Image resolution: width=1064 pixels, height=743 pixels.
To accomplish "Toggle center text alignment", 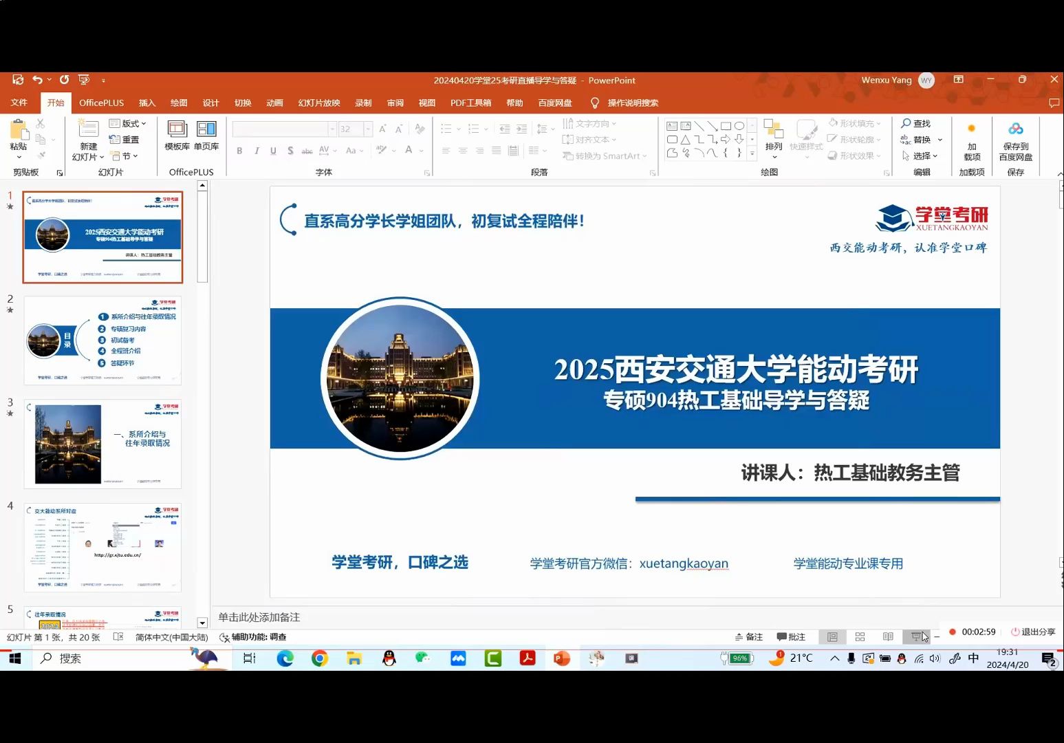I will click(x=462, y=151).
